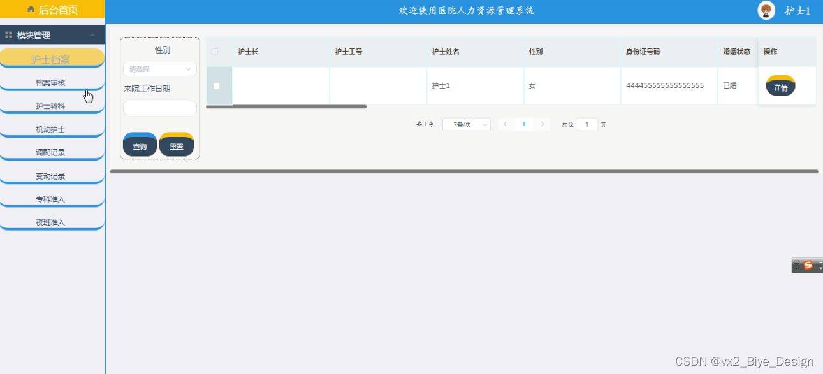Screen dimensions: 823x374
Task: Open the 档案审核 menu item
Action: (52, 83)
